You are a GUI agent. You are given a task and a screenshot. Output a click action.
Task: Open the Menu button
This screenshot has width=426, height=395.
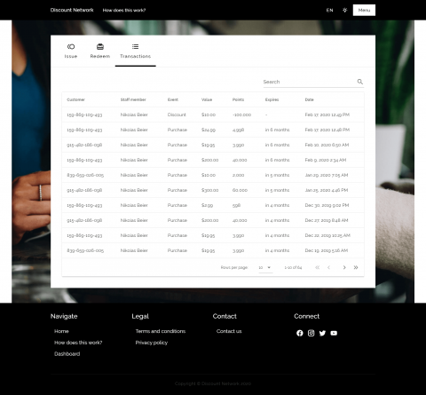coord(364,10)
